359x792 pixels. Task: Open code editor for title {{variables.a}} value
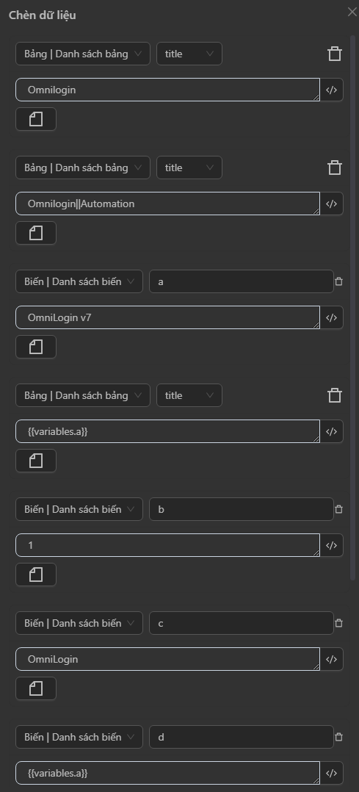(x=331, y=432)
